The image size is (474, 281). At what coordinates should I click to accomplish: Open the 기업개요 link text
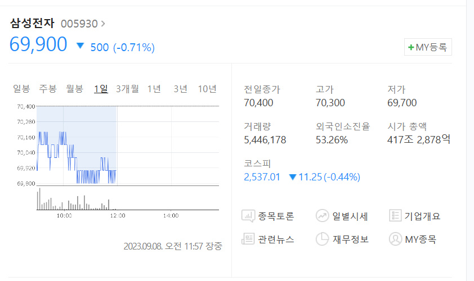click(x=422, y=216)
